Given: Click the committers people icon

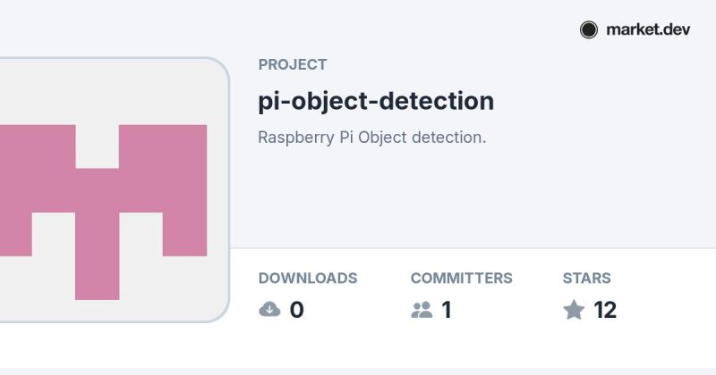Looking at the screenshot, I should 422,310.
